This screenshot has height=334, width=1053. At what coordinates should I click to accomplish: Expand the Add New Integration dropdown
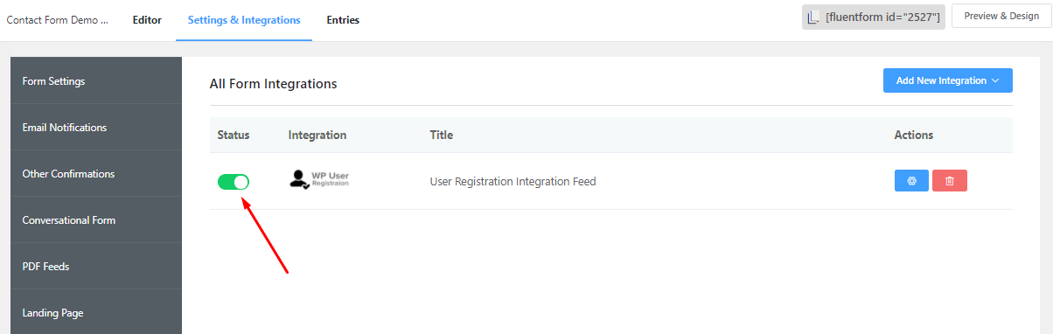(x=948, y=80)
